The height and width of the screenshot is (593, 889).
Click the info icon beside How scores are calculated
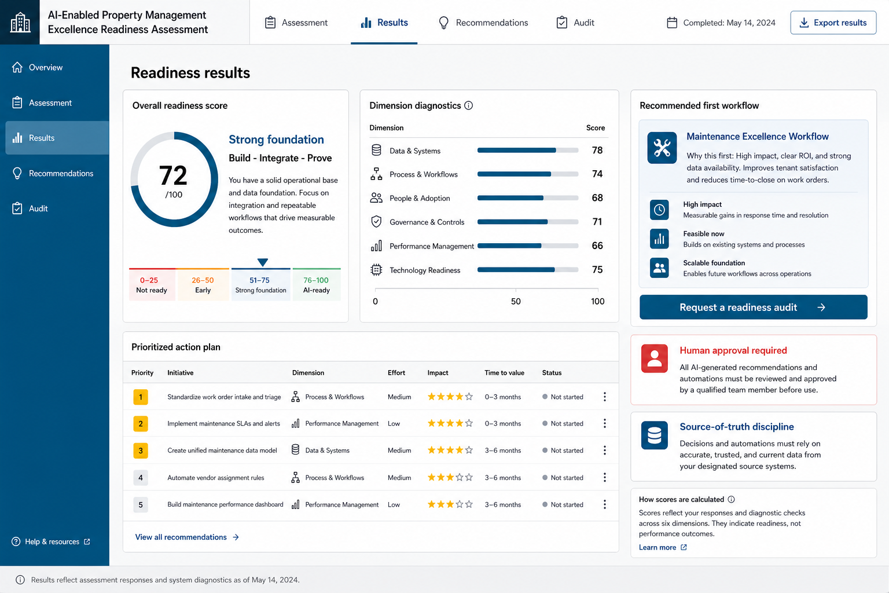coord(731,499)
